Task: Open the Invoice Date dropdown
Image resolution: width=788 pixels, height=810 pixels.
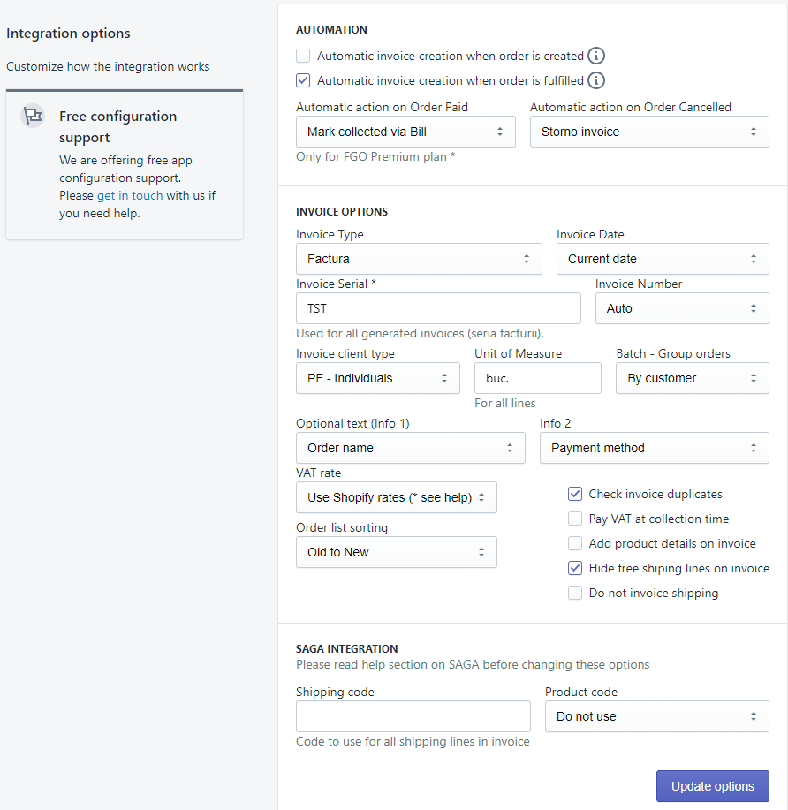Action: tap(663, 259)
